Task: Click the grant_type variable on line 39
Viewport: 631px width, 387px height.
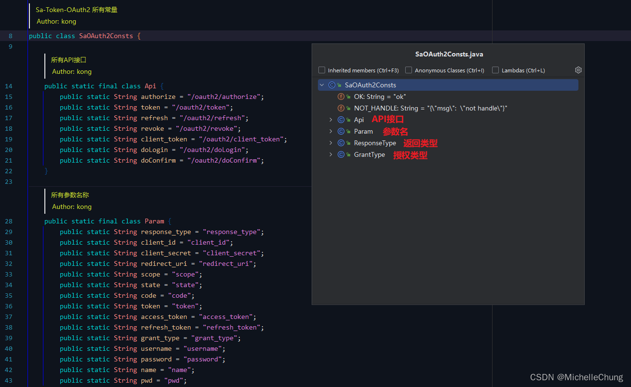Action: coord(160,338)
